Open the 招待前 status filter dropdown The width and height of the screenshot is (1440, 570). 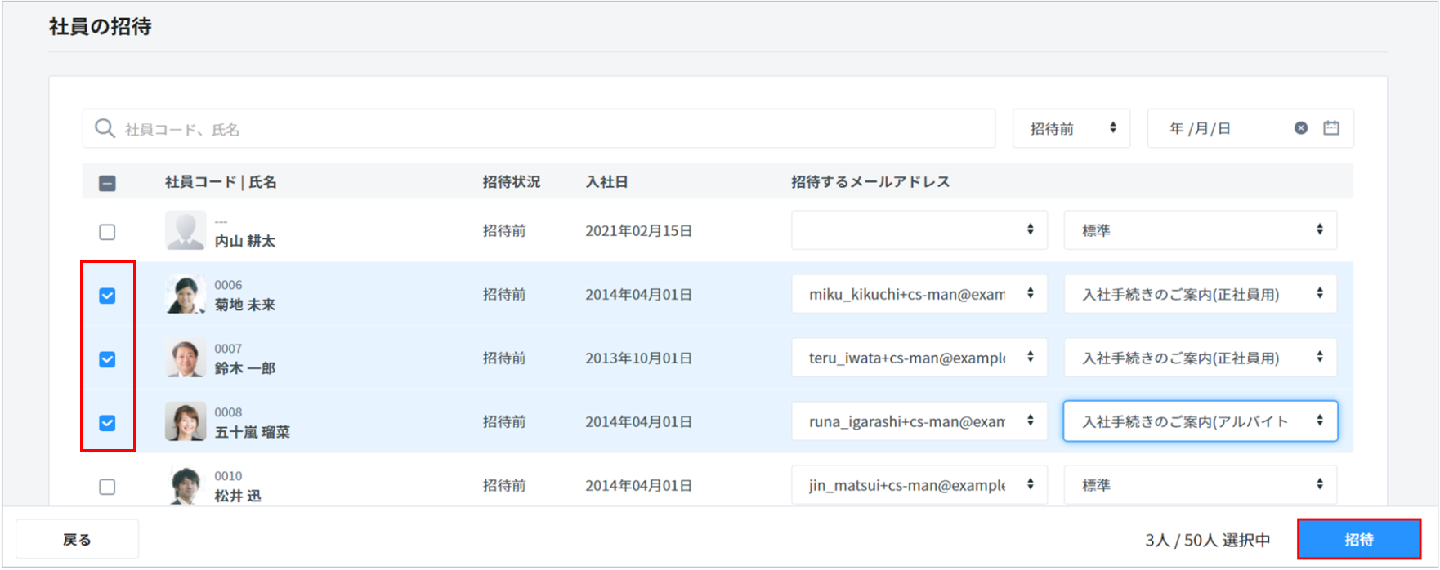tap(1071, 128)
